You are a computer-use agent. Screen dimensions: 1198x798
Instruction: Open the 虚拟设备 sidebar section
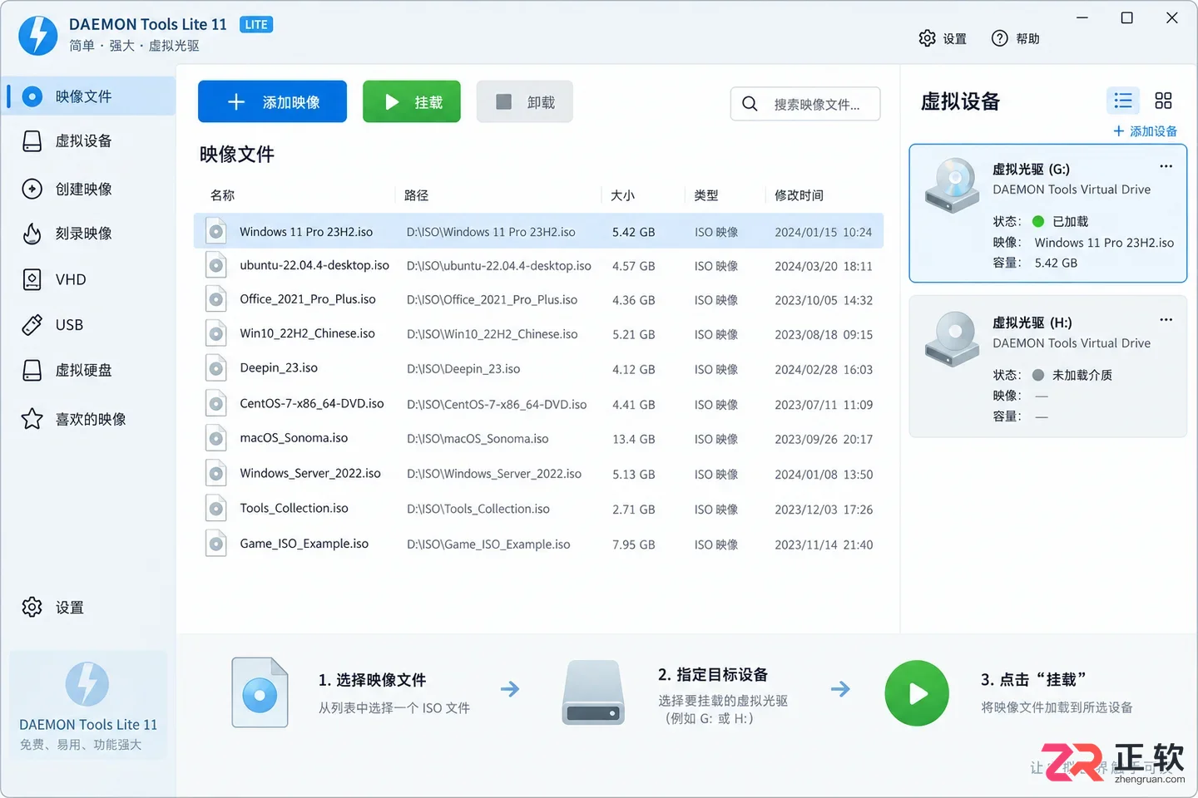point(89,141)
